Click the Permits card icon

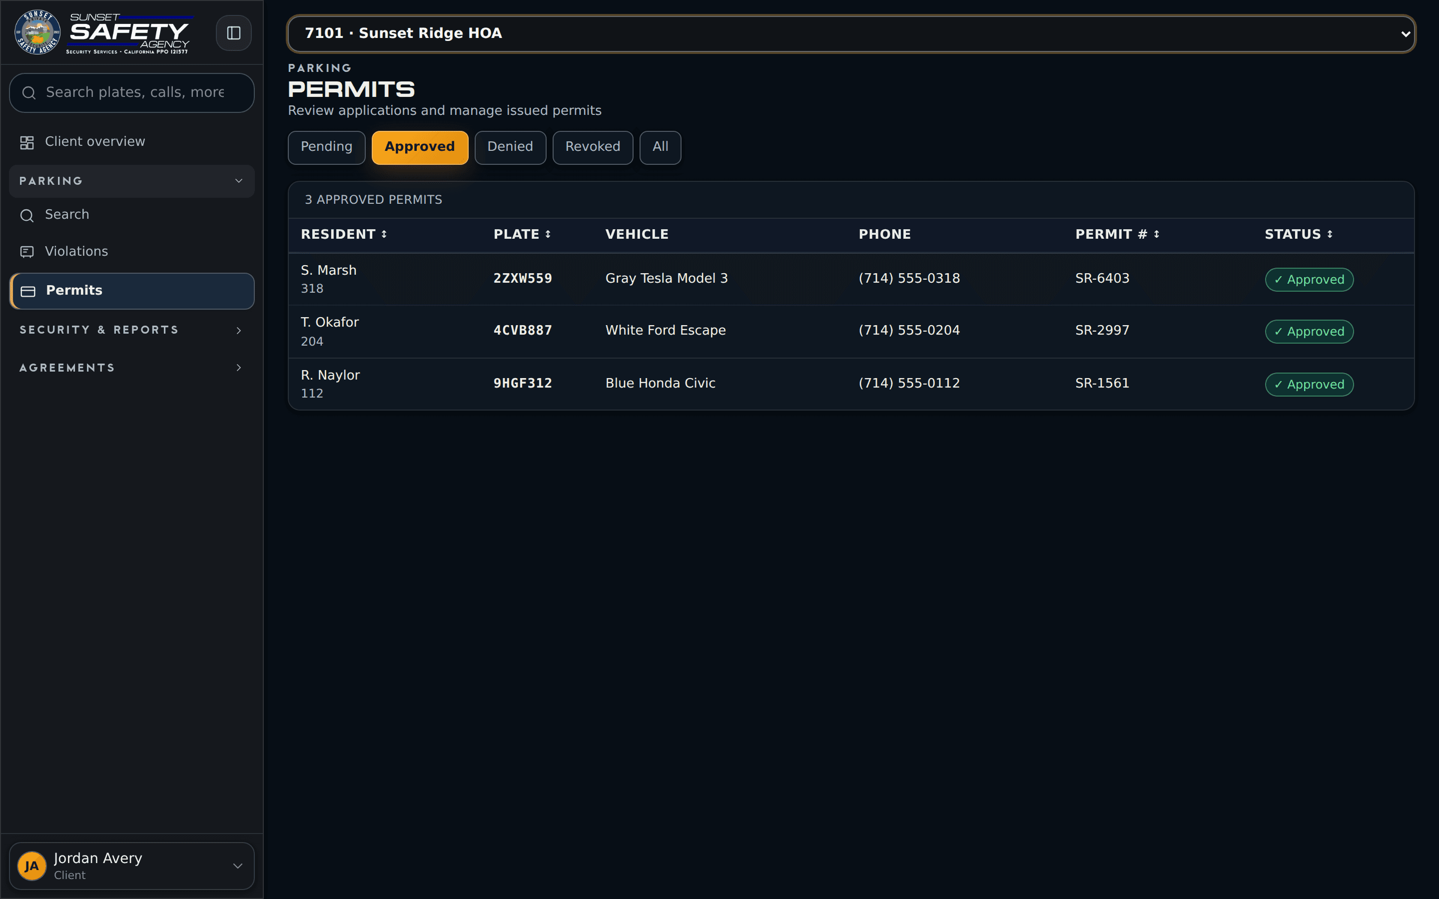[x=28, y=291]
